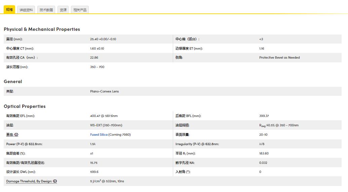Click the Optical Properties section heading
This screenshot has height=192, width=348.
tap(25, 106)
